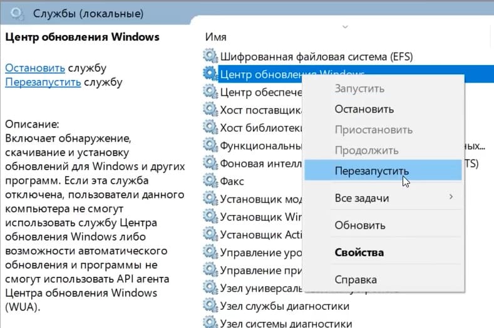Click gear icon beside Хост библиотеки service
Image resolution: width=494 pixels, height=328 pixels.
coord(210,127)
